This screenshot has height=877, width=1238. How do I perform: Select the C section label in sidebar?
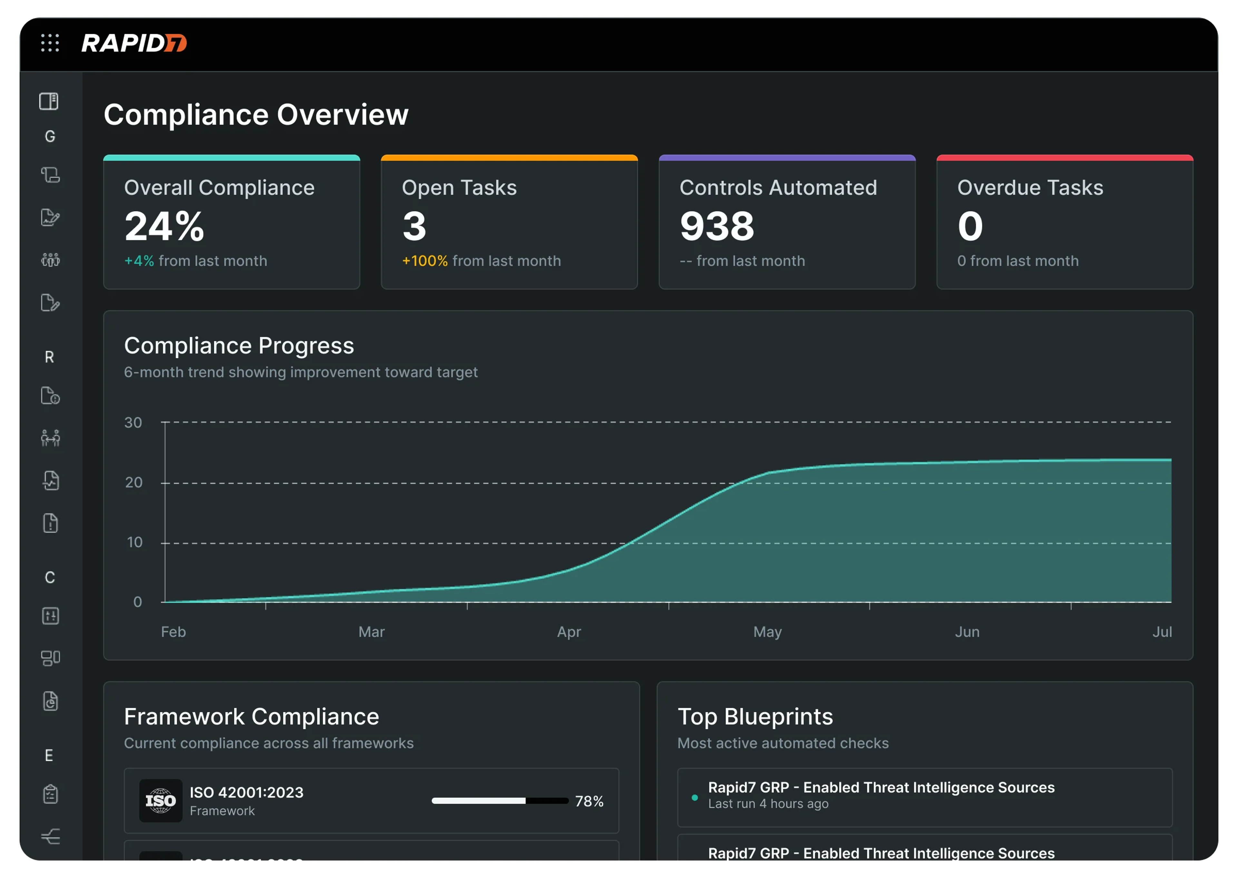[50, 577]
